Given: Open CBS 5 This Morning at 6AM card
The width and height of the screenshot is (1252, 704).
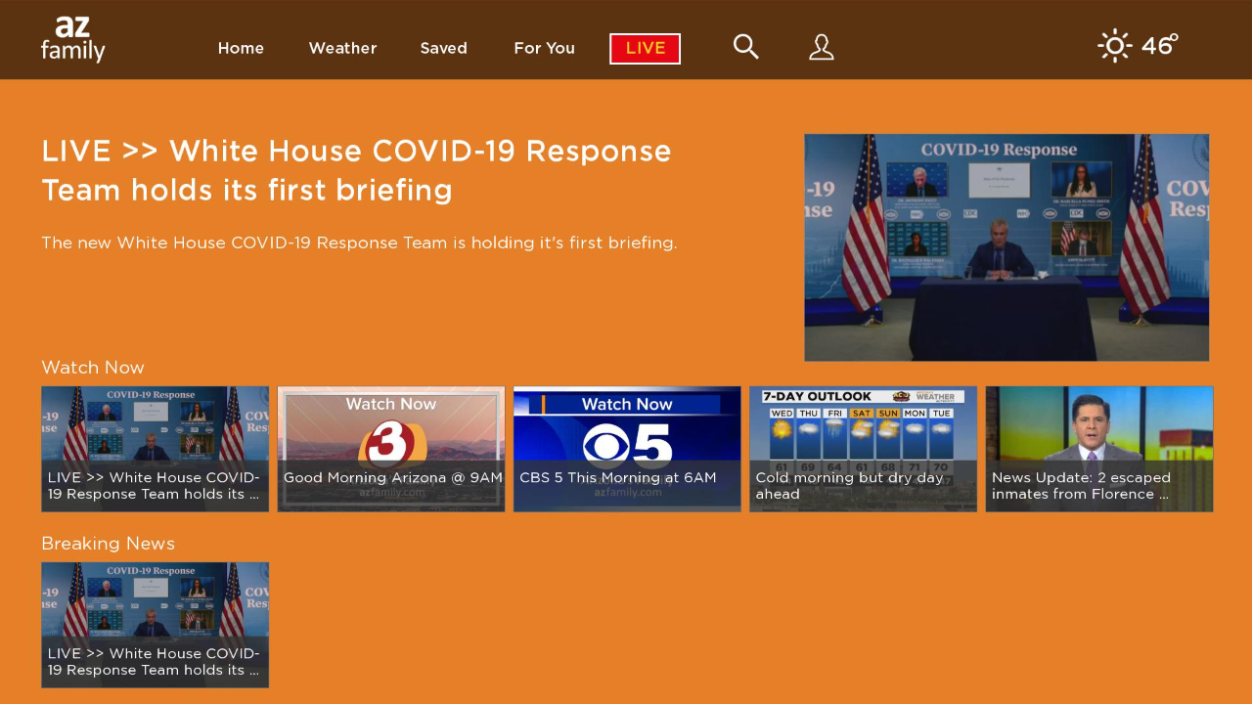Looking at the screenshot, I should click(627, 449).
